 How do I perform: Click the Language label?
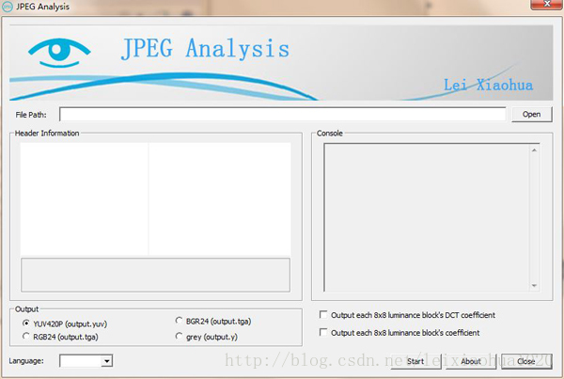click(26, 360)
